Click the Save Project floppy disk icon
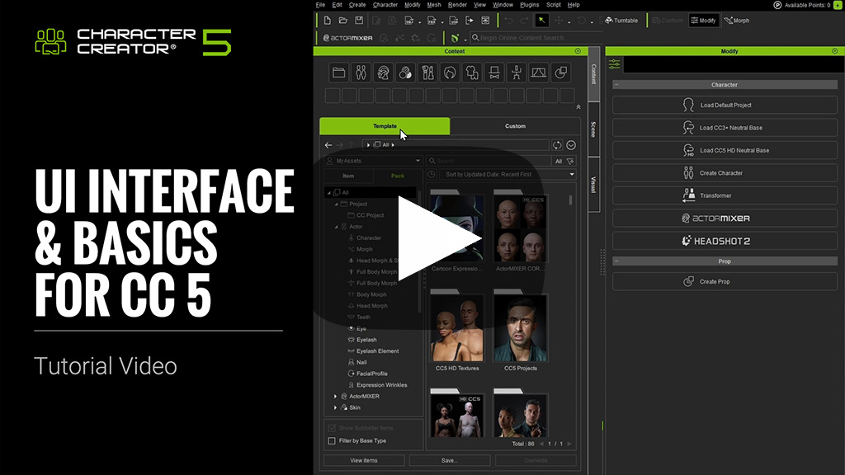This screenshot has width=845, height=475. point(359,21)
